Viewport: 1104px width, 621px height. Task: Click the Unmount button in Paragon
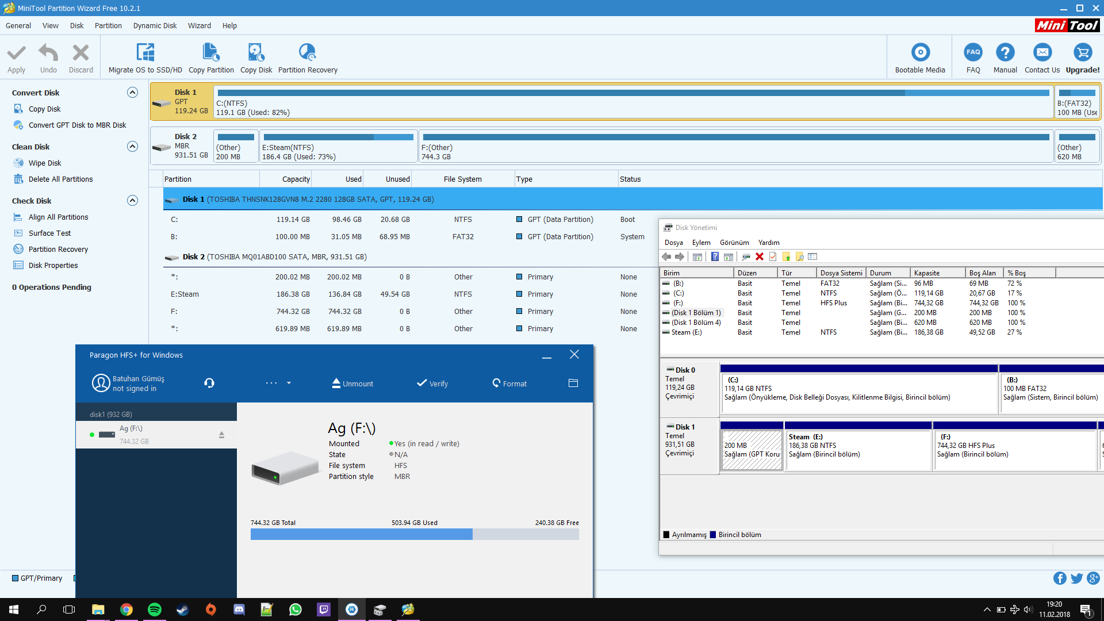point(352,384)
